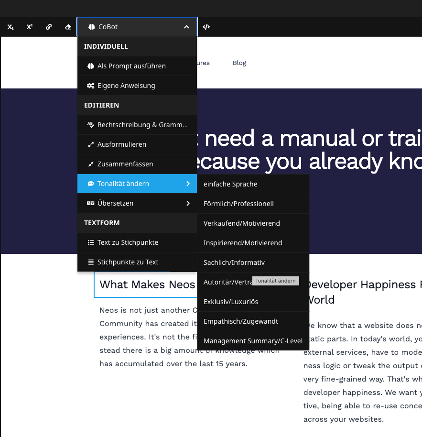Click the clear formatting eraser icon
Image resolution: width=422 pixels, height=437 pixels.
click(67, 27)
